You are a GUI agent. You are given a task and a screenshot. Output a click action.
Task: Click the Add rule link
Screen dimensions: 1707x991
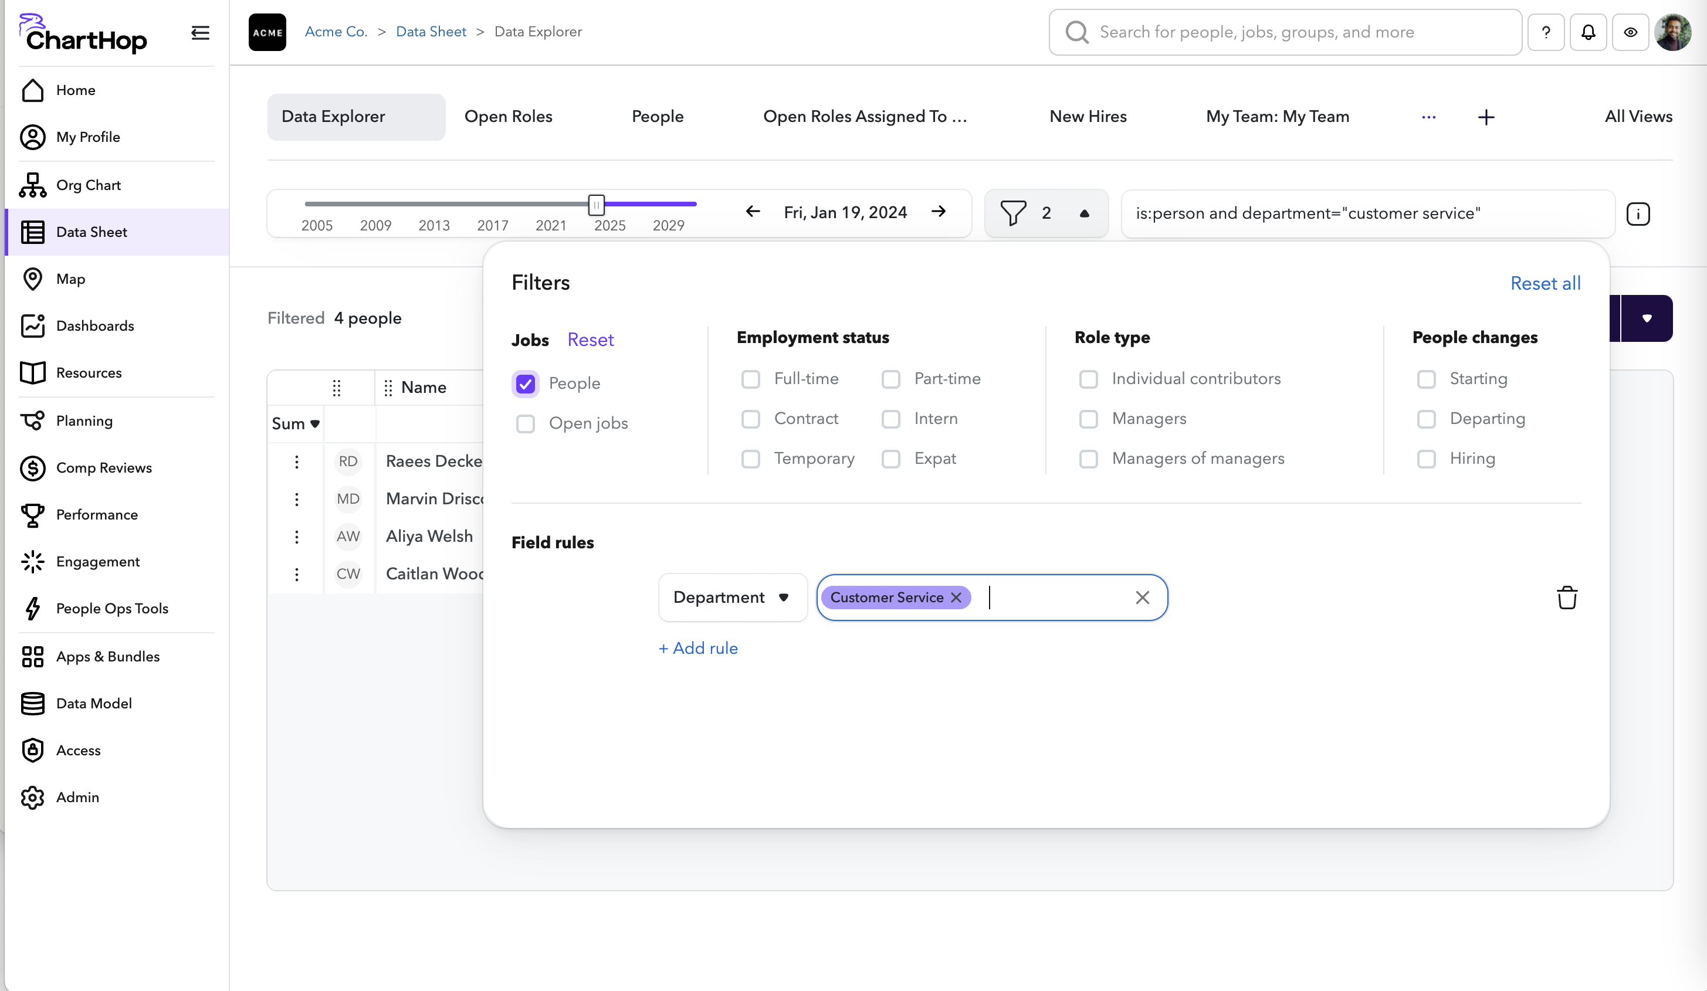(x=697, y=648)
